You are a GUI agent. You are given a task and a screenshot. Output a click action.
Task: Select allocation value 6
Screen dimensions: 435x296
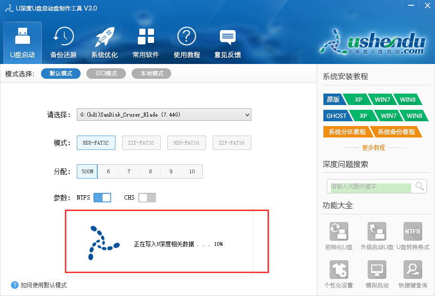pos(108,171)
